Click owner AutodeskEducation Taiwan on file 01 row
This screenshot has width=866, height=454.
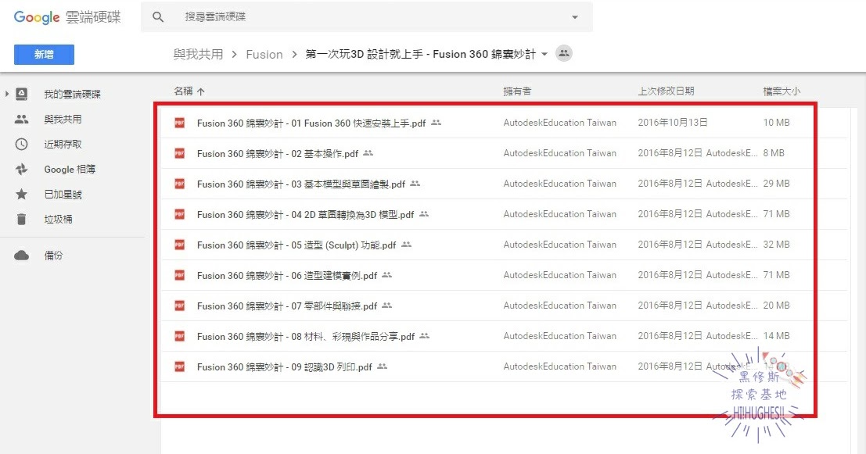[559, 123]
